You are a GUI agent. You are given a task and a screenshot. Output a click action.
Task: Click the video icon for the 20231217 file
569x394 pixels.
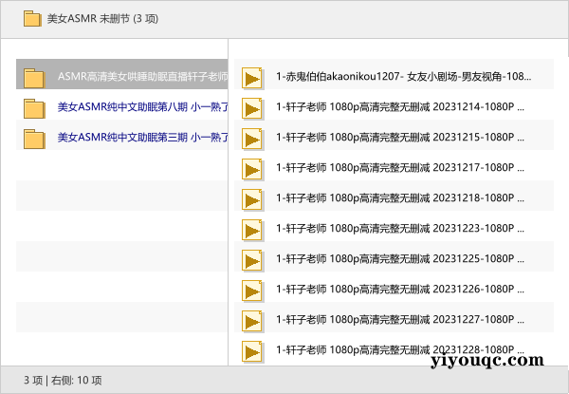(252, 169)
